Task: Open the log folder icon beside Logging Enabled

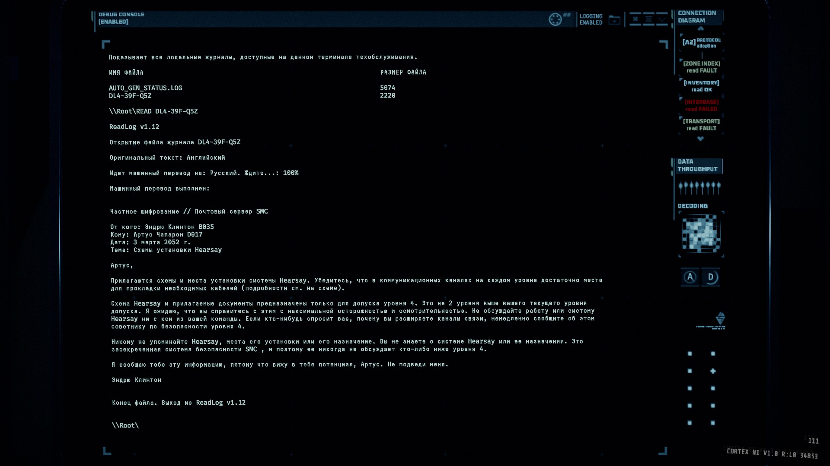Action: coord(614,20)
